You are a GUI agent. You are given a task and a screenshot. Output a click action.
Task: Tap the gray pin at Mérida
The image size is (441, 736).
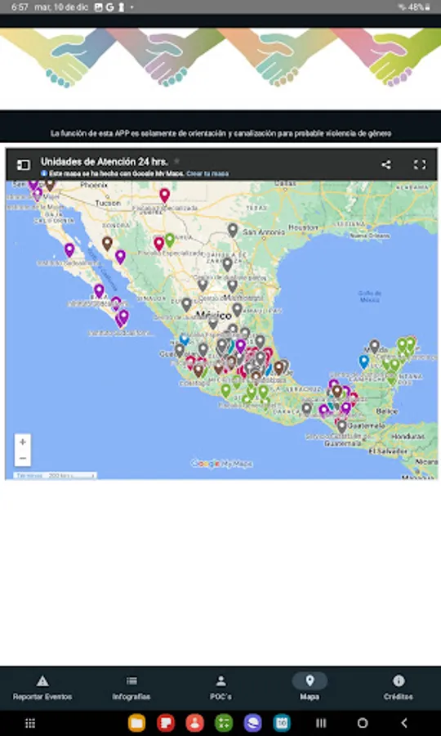point(374,347)
